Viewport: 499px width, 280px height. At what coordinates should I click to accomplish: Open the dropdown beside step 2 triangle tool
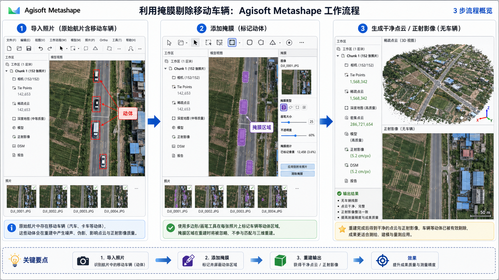[280, 43]
